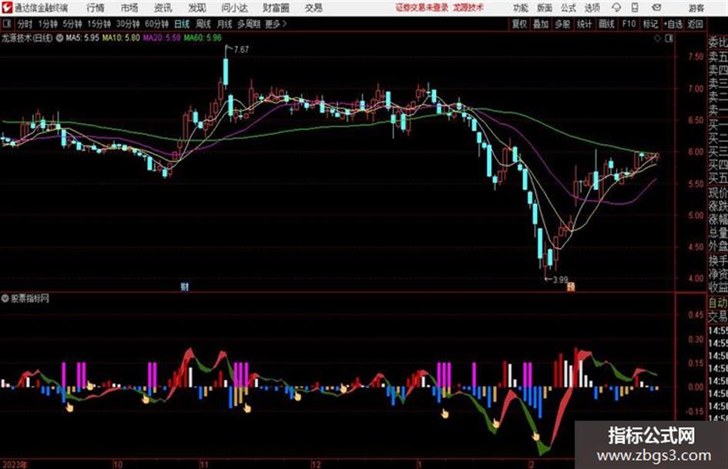Click the MA20 purple indicator value

(162, 38)
